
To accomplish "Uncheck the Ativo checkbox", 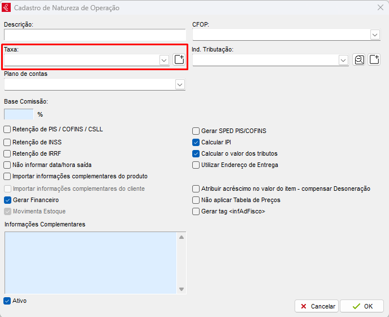I will point(7,301).
